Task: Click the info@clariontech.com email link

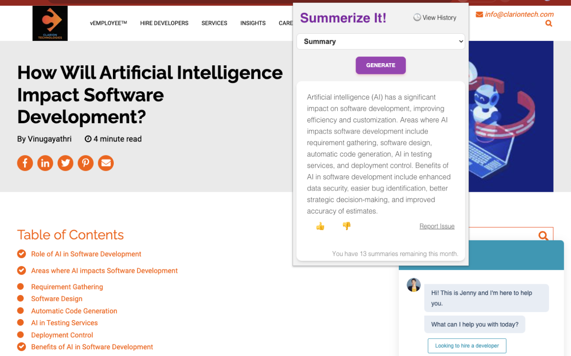Action: (519, 14)
